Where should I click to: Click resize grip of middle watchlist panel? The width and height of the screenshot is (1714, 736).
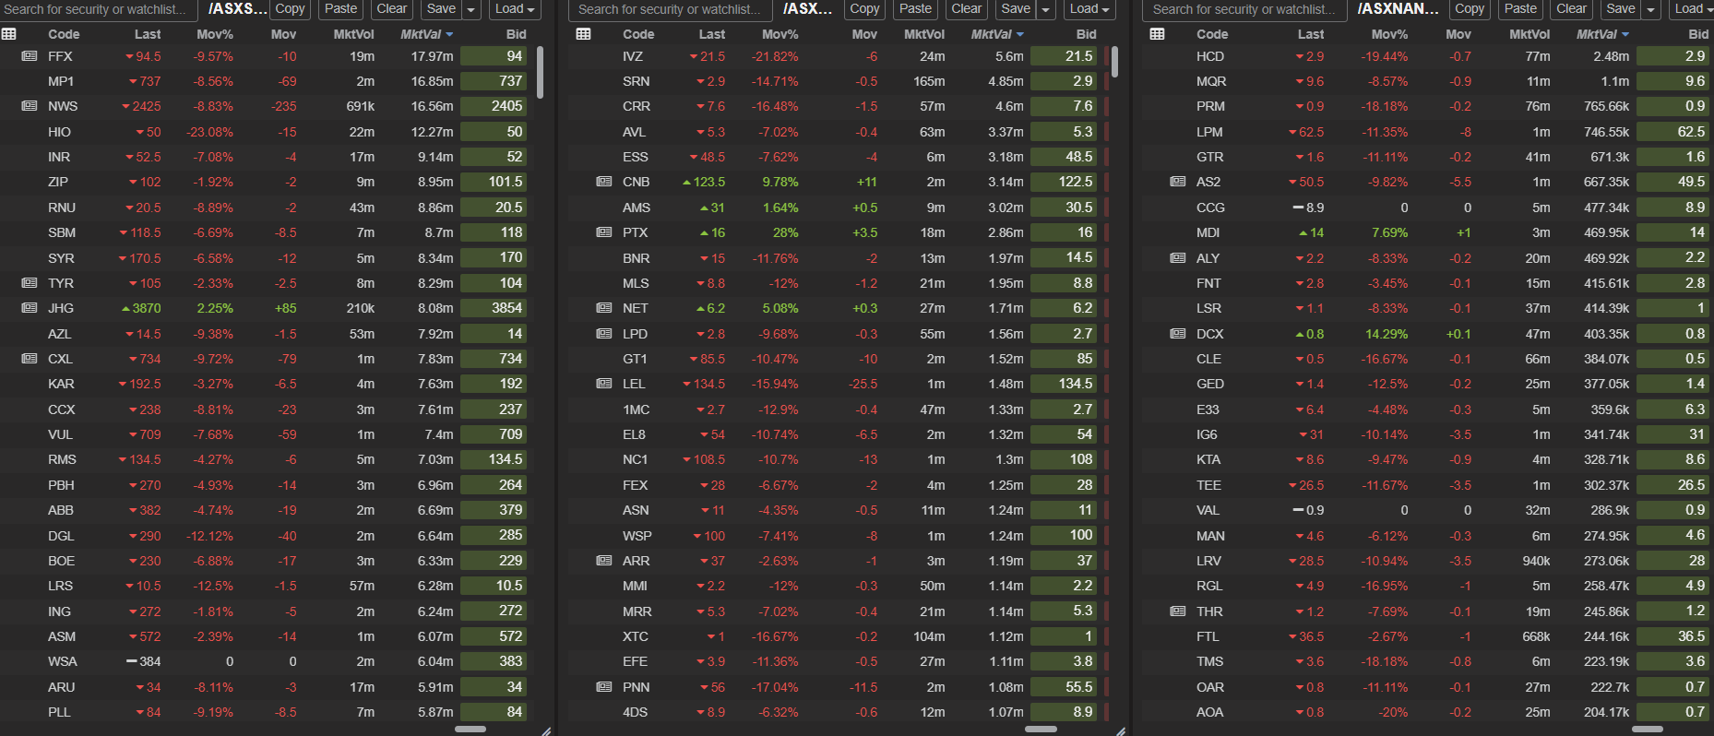point(1121,730)
